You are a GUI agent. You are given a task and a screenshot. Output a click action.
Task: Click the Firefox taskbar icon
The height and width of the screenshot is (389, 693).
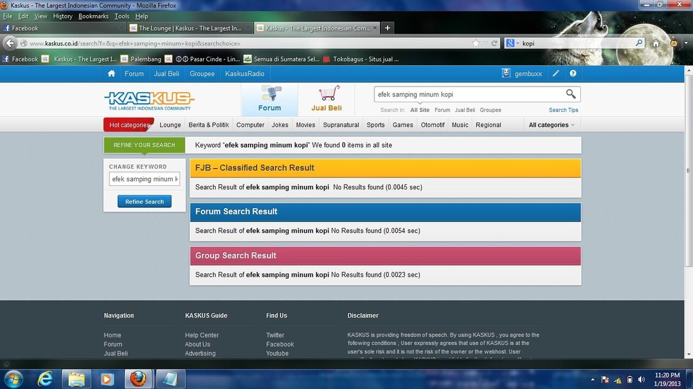tap(139, 379)
